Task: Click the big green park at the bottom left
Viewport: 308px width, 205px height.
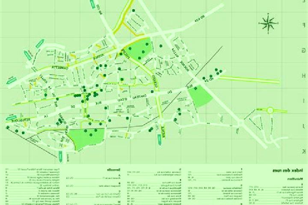Action: click(x=86, y=138)
